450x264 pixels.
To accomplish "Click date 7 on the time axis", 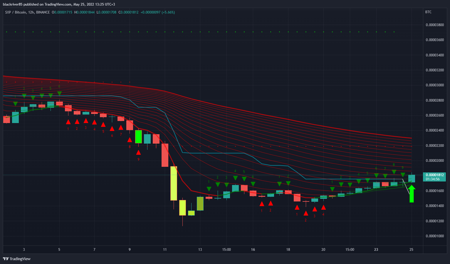I will (x=94, y=250).
